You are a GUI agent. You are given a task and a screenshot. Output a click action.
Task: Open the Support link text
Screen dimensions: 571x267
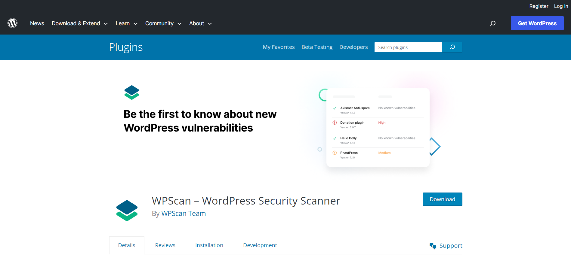451,246
